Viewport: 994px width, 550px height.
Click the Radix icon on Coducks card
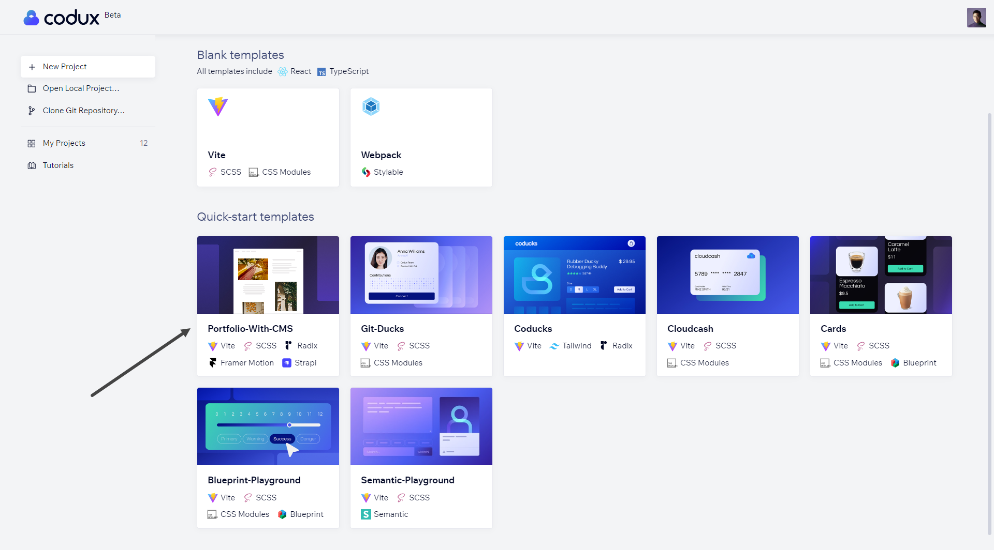point(604,345)
